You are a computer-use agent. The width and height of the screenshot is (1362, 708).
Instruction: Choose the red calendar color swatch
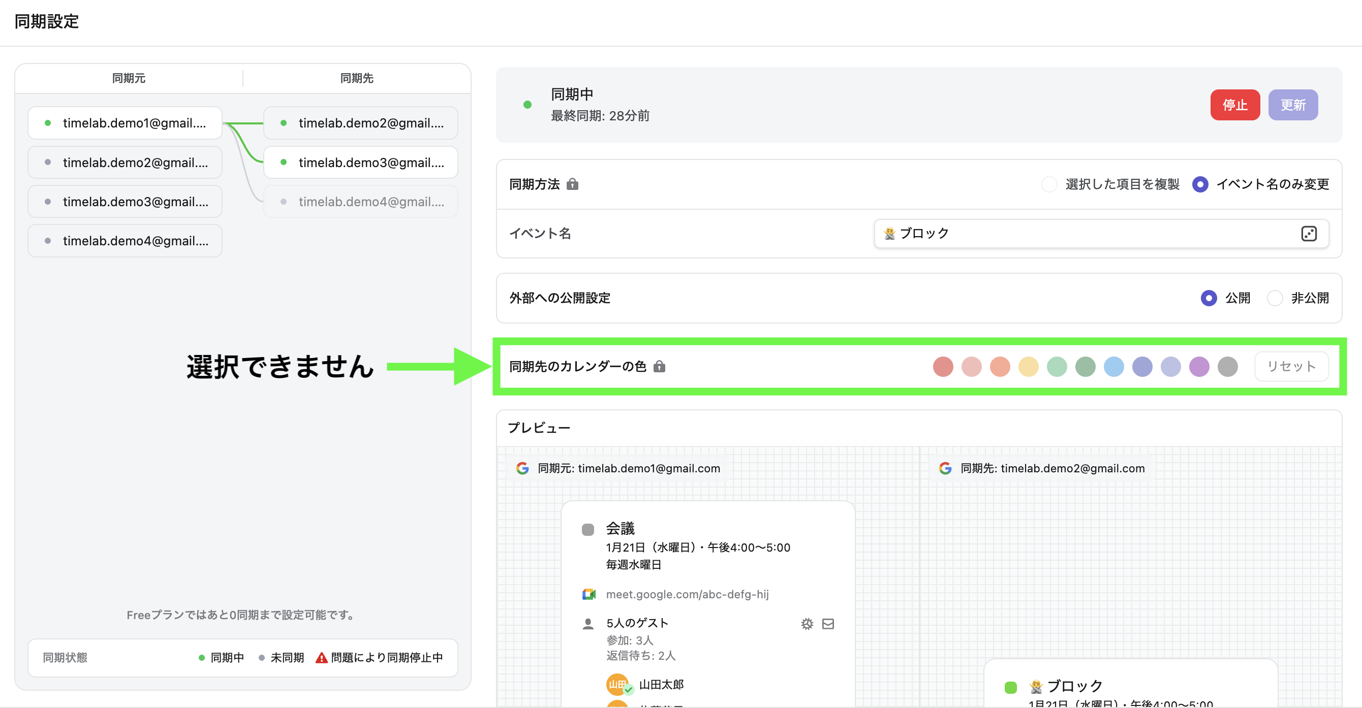pos(943,366)
